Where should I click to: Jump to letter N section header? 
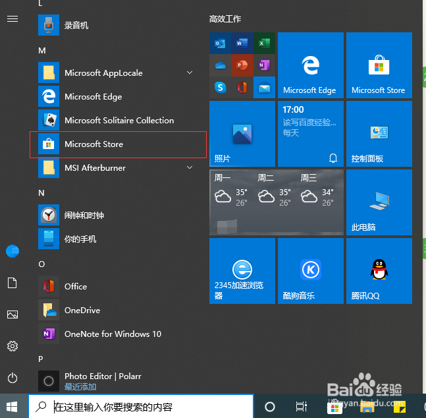pyautogui.click(x=41, y=193)
